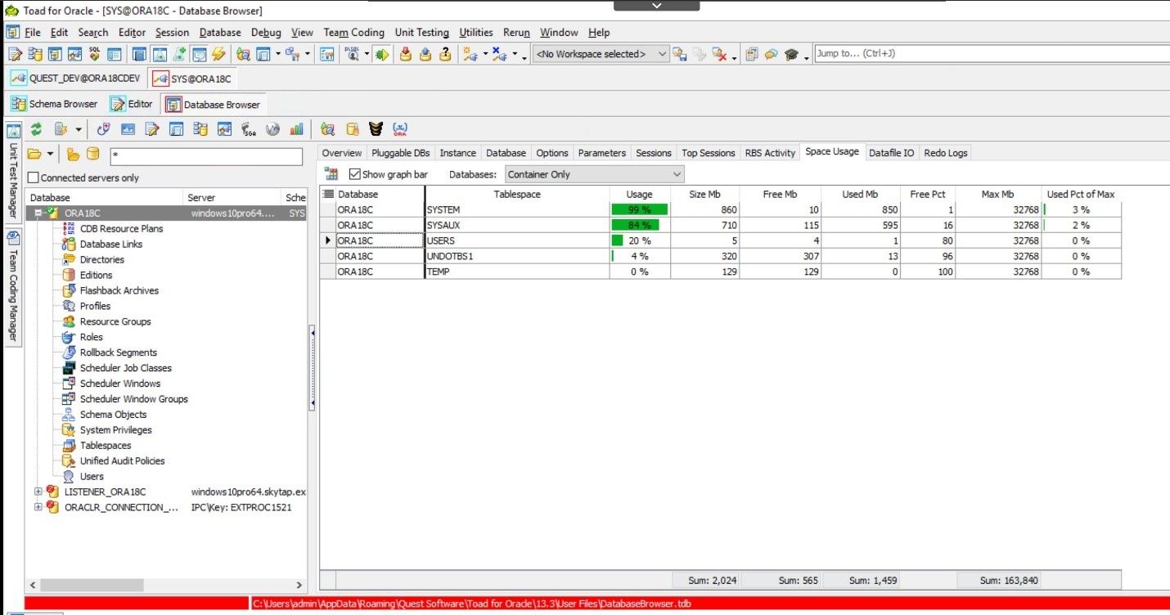1170x615 pixels.
Task: Enable Connected servers only checkbox
Action: 34,177
